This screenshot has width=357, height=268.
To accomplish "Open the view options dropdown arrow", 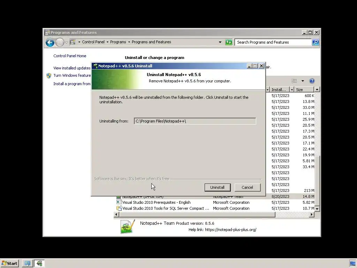I will click(x=303, y=81).
